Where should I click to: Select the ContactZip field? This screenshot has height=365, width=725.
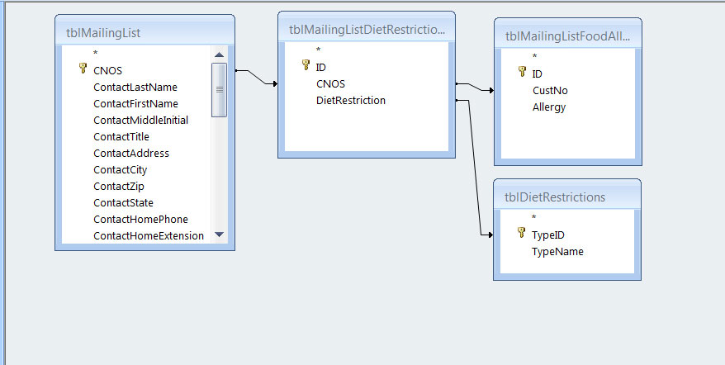point(118,187)
